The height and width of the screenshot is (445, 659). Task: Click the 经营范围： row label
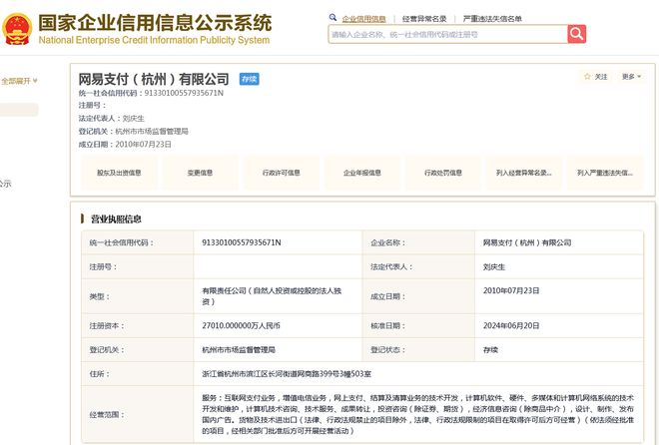[x=107, y=415]
